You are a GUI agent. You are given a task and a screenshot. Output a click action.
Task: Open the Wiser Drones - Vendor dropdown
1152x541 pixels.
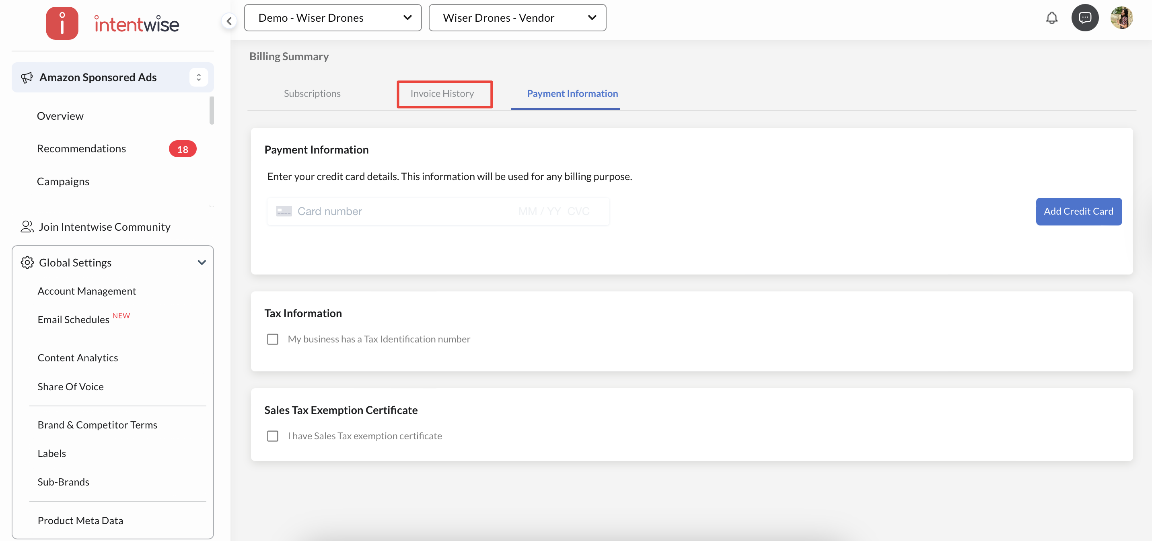click(x=517, y=18)
